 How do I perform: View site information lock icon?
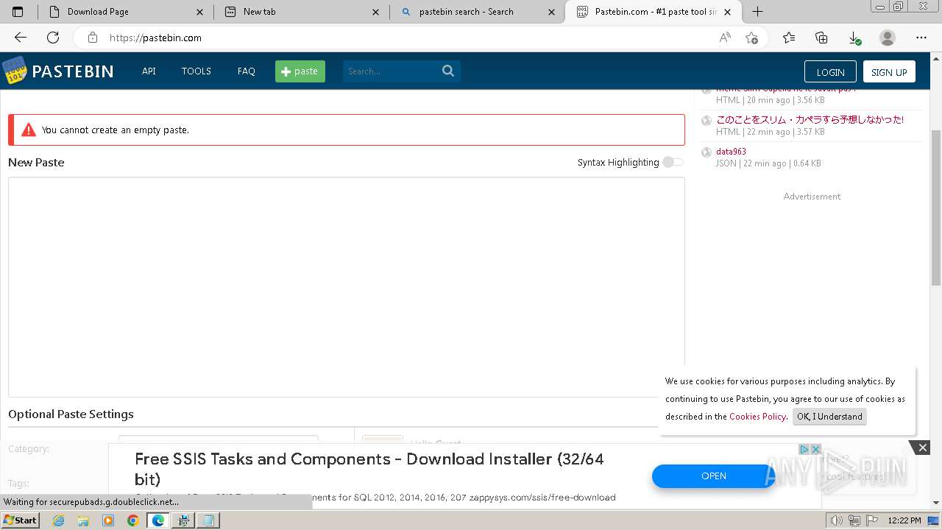pyautogui.click(x=92, y=38)
